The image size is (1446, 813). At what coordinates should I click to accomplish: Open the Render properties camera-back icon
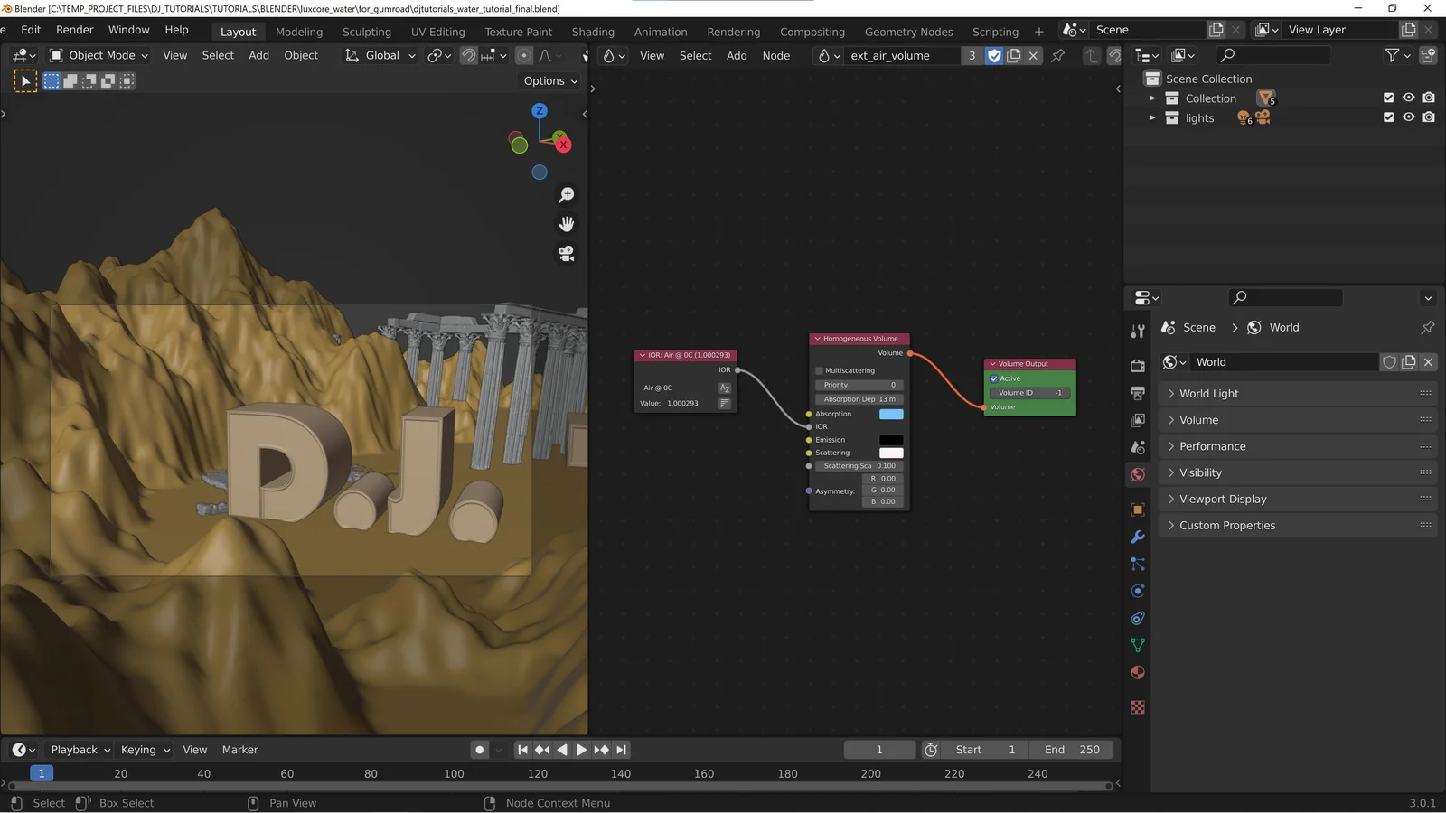1138,366
